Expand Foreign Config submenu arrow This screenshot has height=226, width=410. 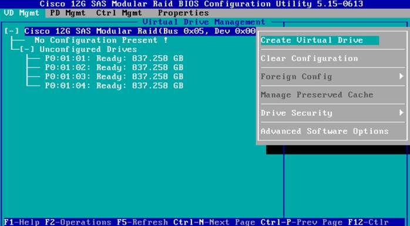pyautogui.click(x=401, y=76)
